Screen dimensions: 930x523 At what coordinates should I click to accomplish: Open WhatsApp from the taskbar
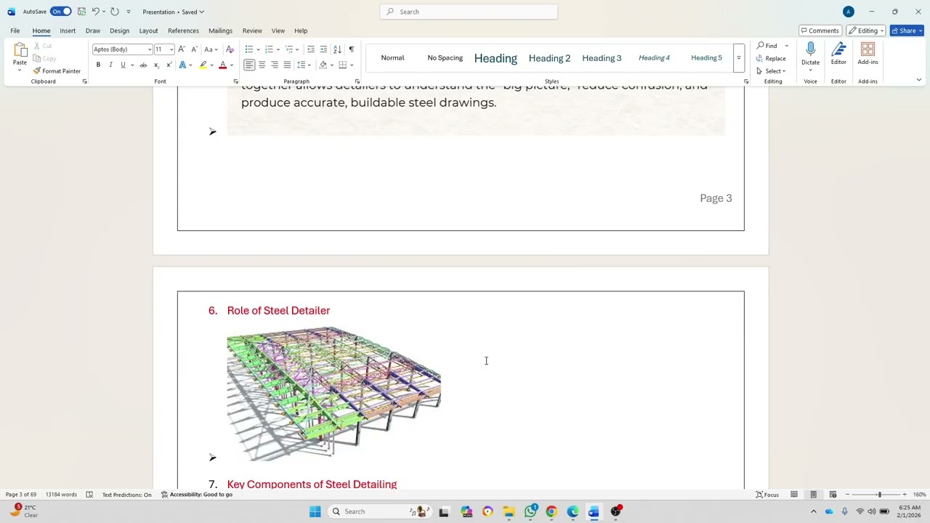point(530,511)
